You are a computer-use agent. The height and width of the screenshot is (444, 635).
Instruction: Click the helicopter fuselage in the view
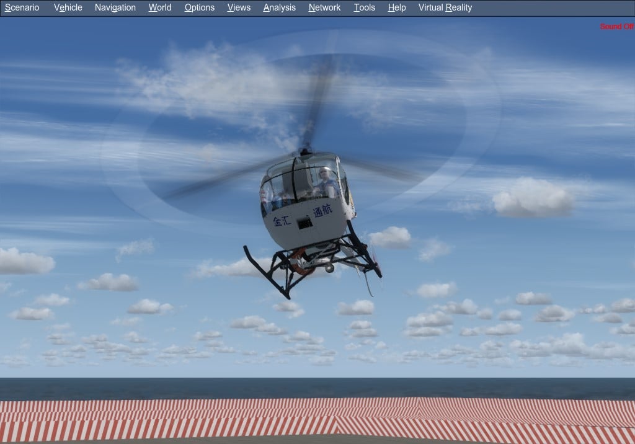[x=308, y=203]
